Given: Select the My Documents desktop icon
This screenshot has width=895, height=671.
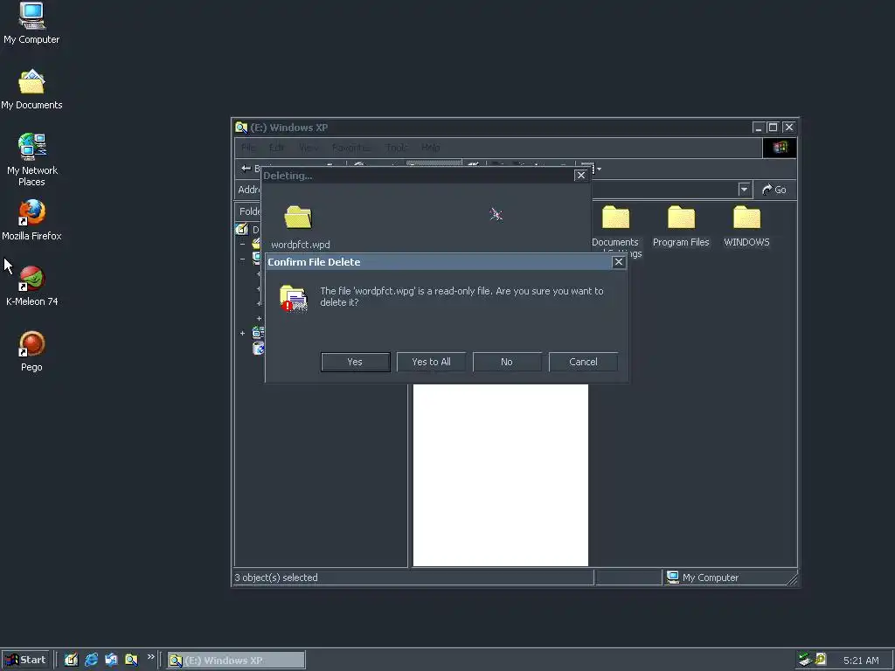Looking at the screenshot, I should 31,90.
